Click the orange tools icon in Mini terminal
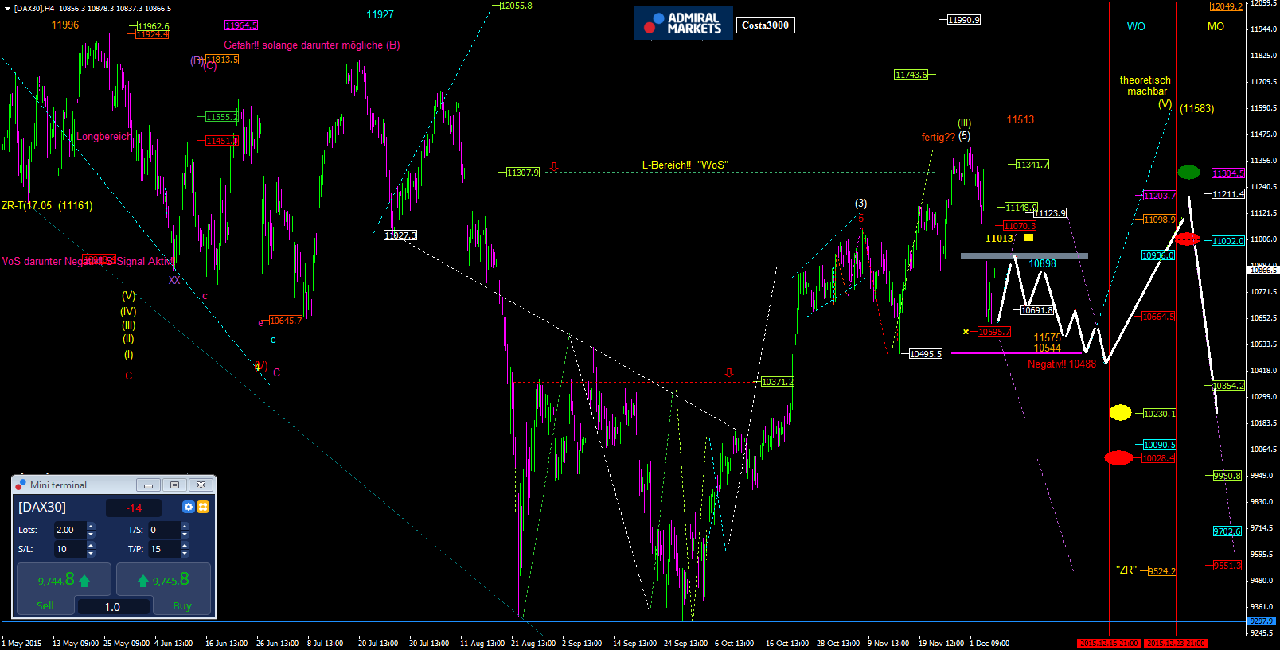 click(x=203, y=507)
